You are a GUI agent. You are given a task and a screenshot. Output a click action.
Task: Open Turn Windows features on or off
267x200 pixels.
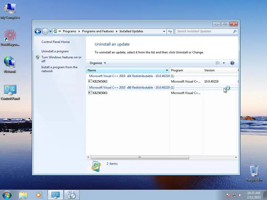tap(62, 59)
